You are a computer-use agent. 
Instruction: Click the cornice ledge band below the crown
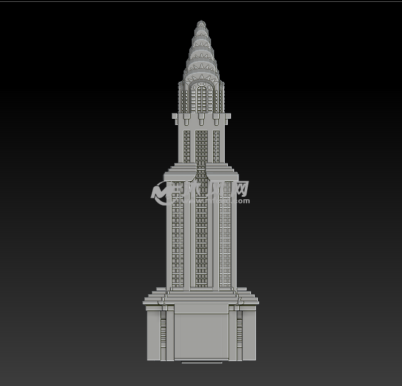pyautogui.click(x=201, y=116)
